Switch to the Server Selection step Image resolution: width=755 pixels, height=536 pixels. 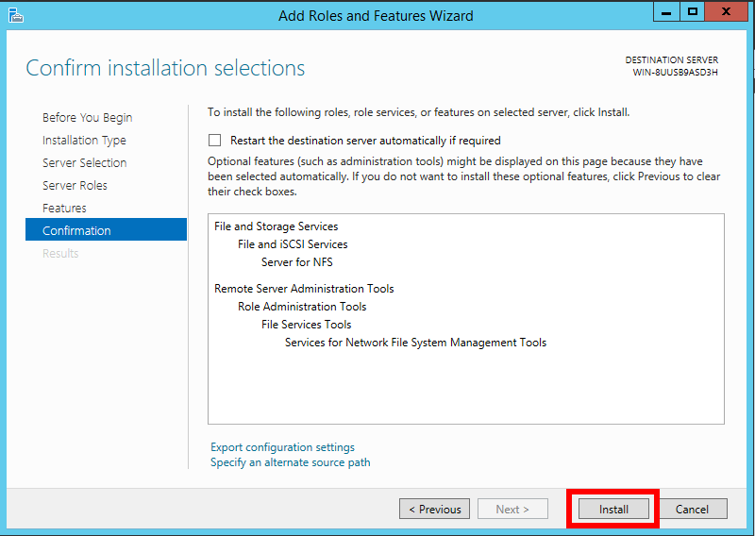click(84, 163)
